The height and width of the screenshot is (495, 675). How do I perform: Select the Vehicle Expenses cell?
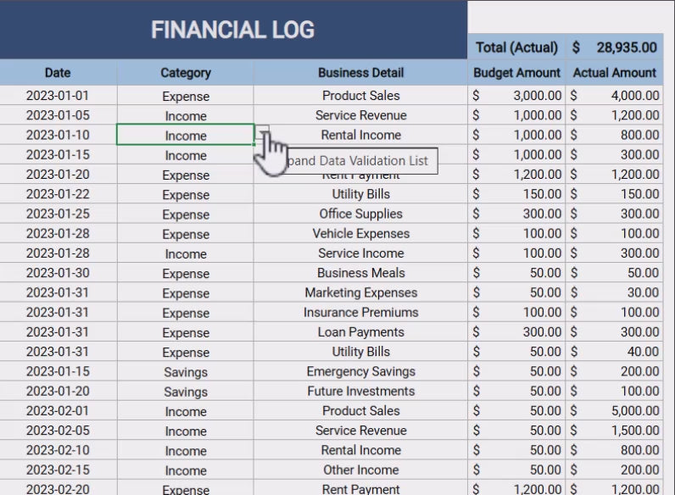tap(360, 233)
